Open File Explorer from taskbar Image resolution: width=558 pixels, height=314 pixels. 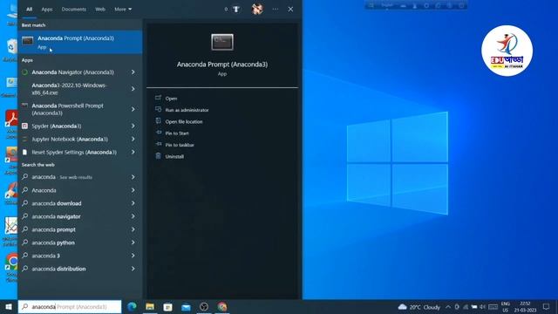(150, 306)
